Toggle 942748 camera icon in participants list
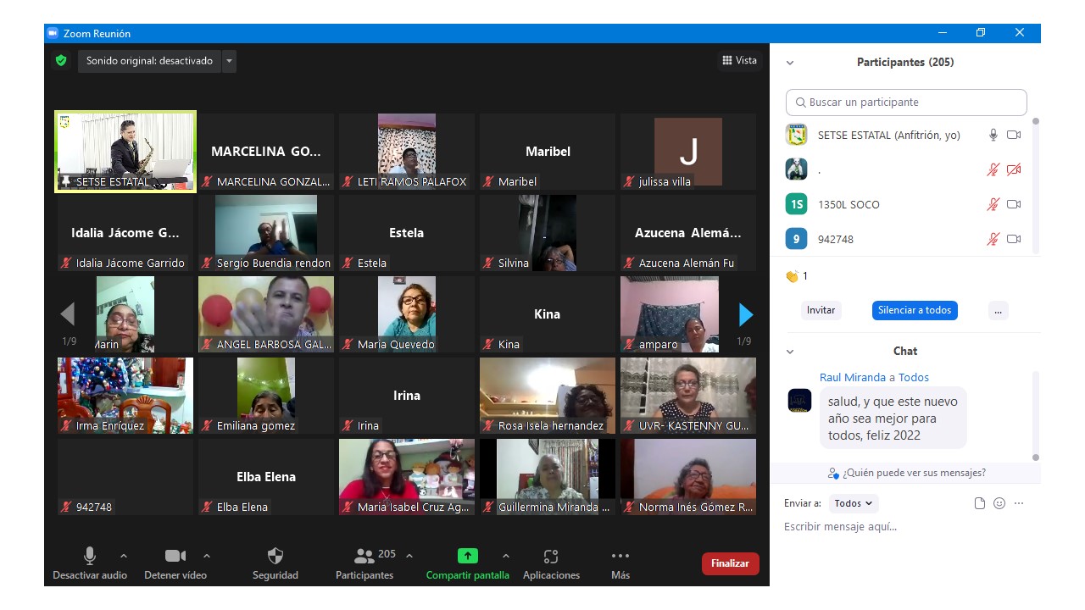The image size is (1085, 610). (1014, 239)
